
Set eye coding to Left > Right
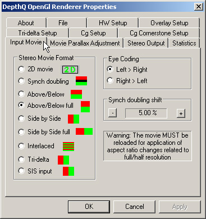pyautogui.click(x=110, y=69)
